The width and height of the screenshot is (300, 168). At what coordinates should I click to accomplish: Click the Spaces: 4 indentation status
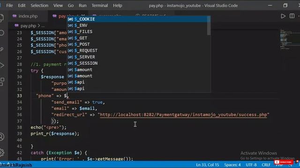click(x=232, y=165)
